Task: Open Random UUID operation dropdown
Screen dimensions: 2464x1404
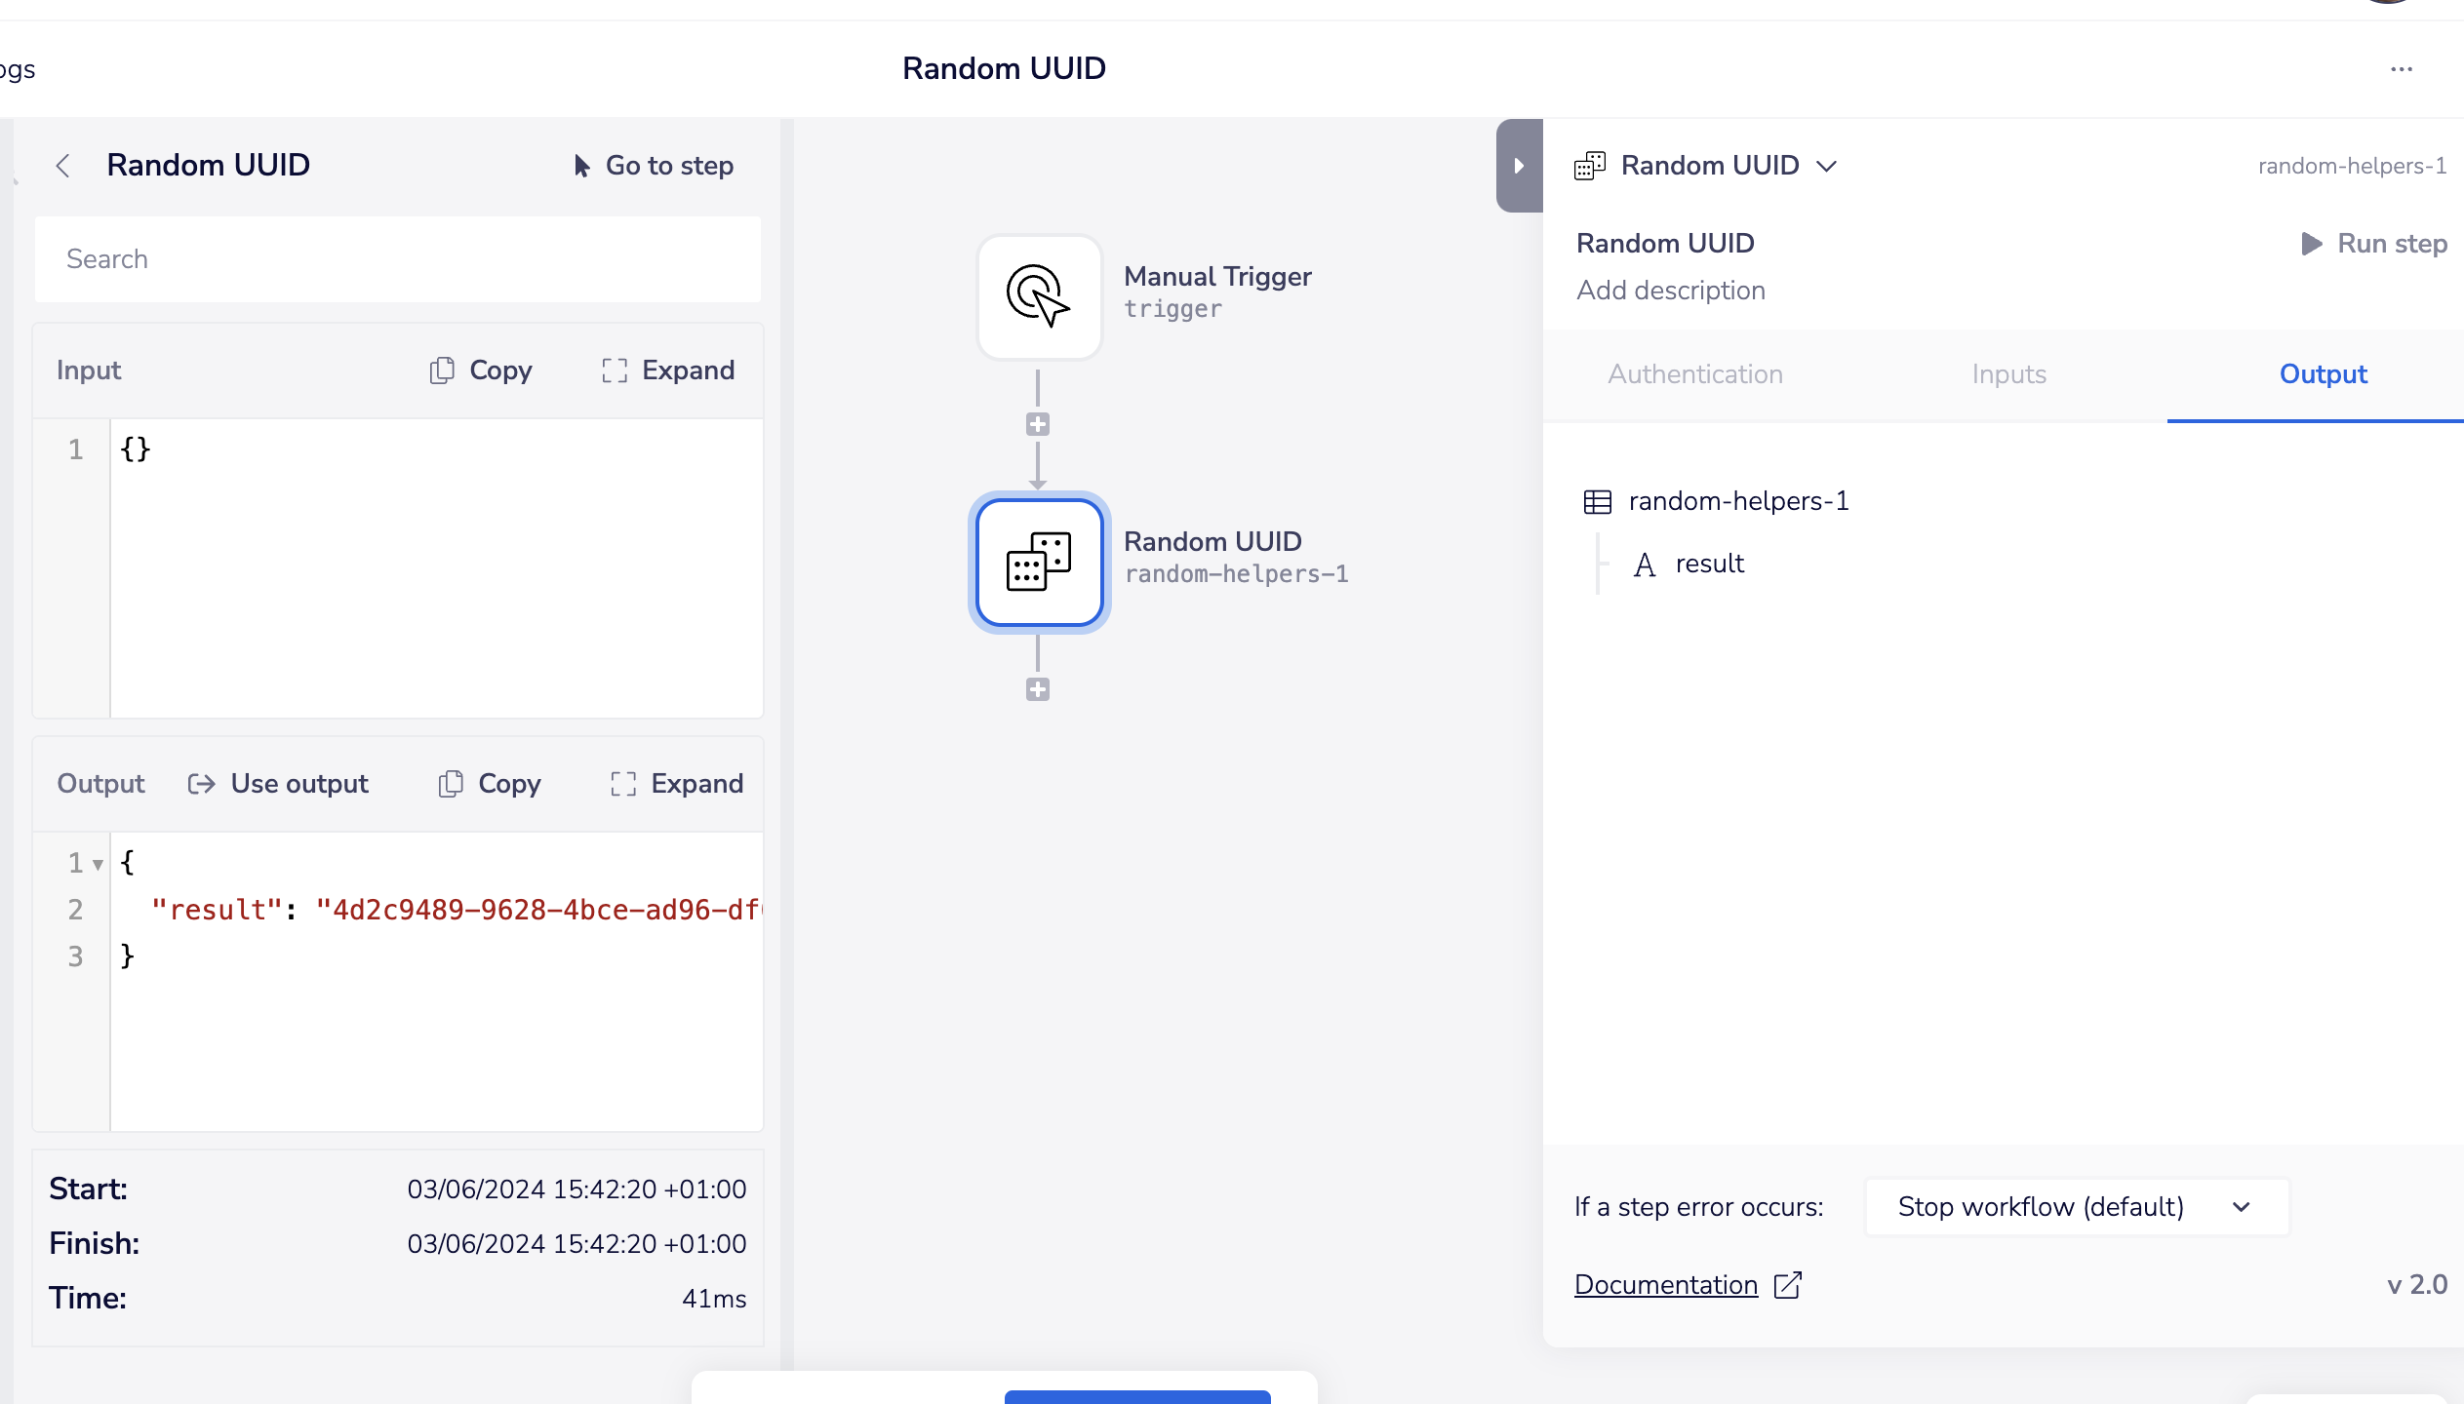Action: click(x=1826, y=166)
